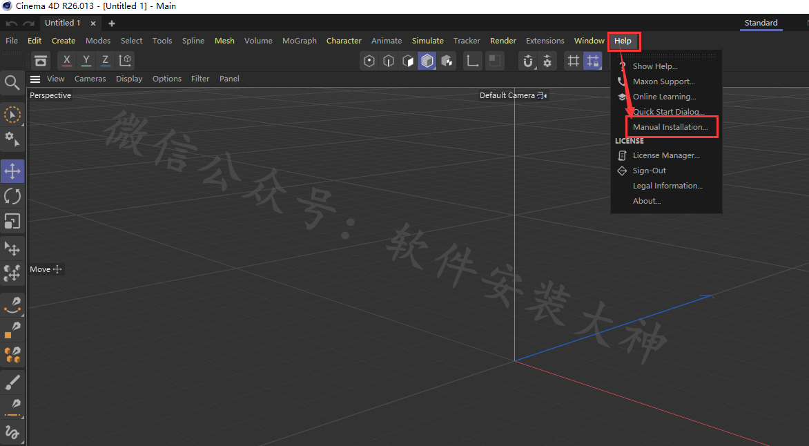The image size is (809, 446).
Task: Click the Undo arrow icon
Action: pos(11,23)
